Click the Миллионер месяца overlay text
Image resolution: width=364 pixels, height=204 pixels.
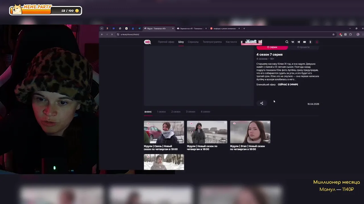[x=337, y=182]
